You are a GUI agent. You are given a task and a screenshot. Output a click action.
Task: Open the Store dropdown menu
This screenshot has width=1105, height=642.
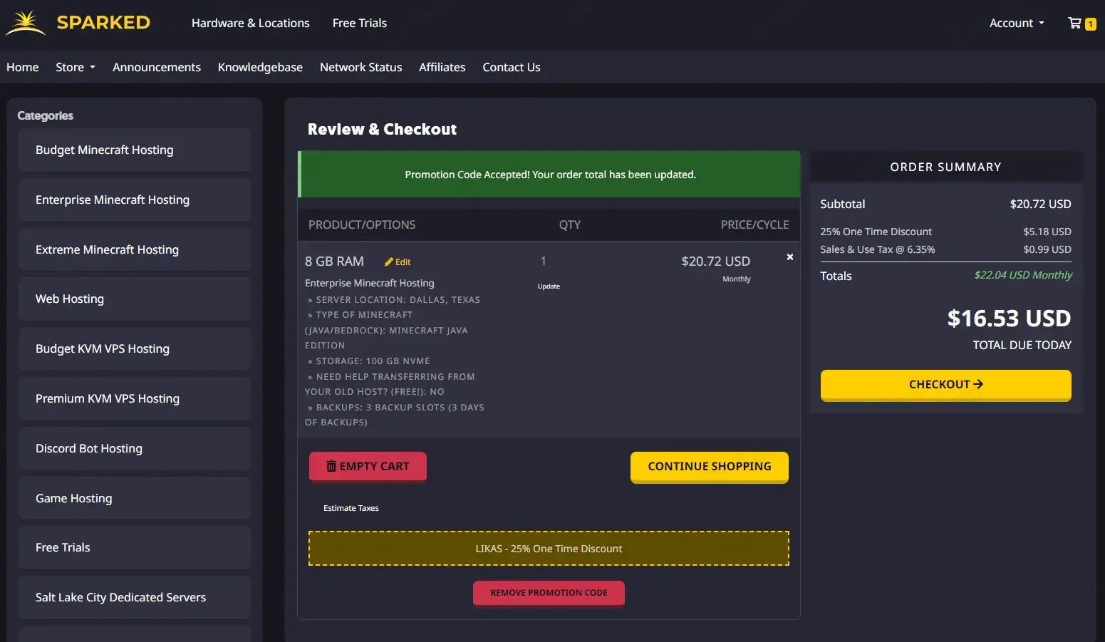pos(76,67)
